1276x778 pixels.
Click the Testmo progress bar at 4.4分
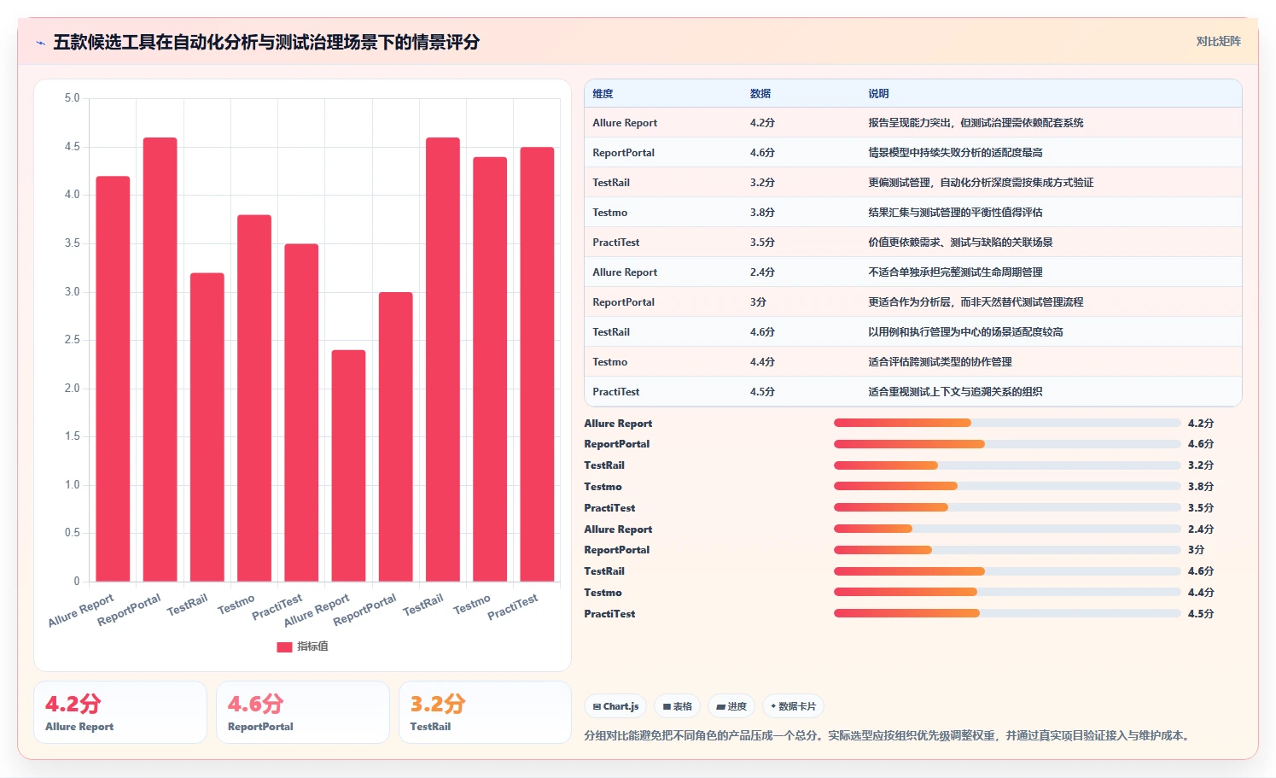[x=1007, y=592]
